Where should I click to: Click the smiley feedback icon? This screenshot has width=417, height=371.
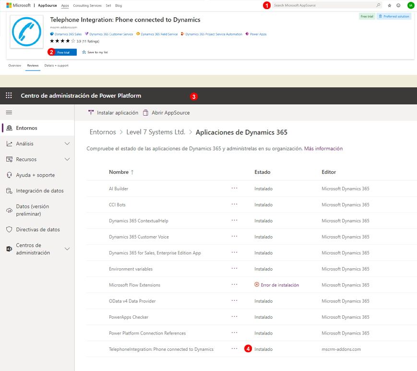[x=398, y=5]
